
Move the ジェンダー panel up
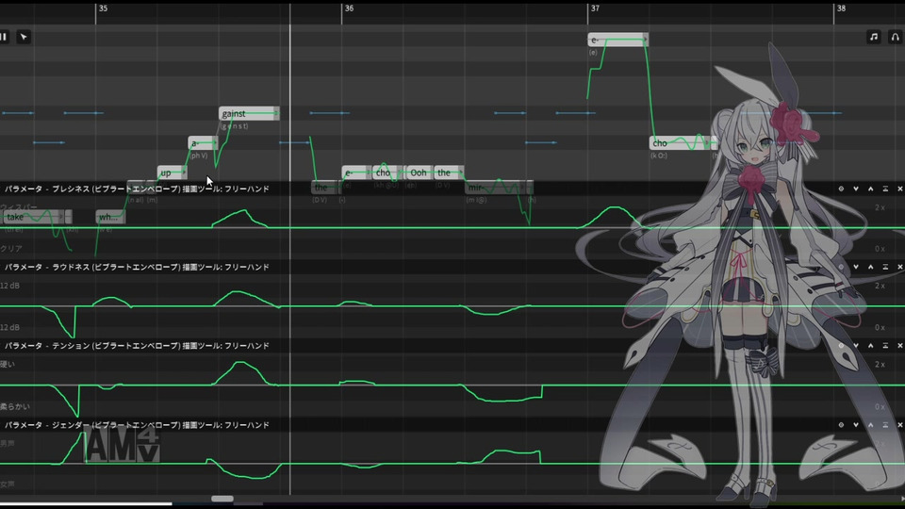click(x=870, y=425)
